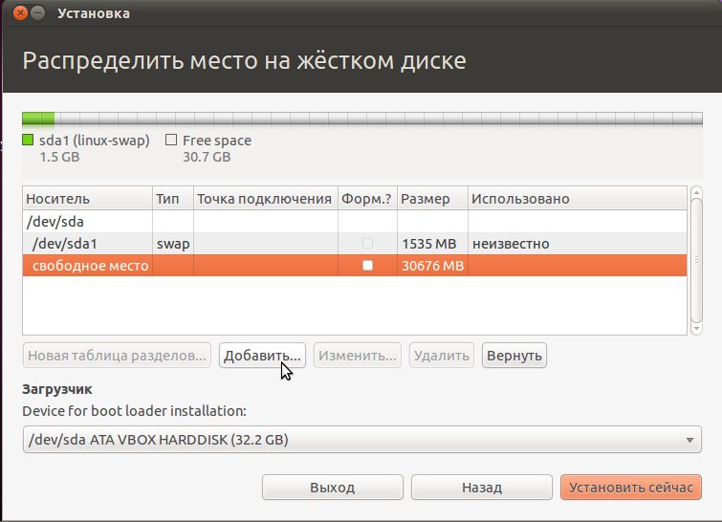The height and width of the screenshot is (522, 722).
Task: Click the green sda1 segment in disk bar
Action: point(38,119)
